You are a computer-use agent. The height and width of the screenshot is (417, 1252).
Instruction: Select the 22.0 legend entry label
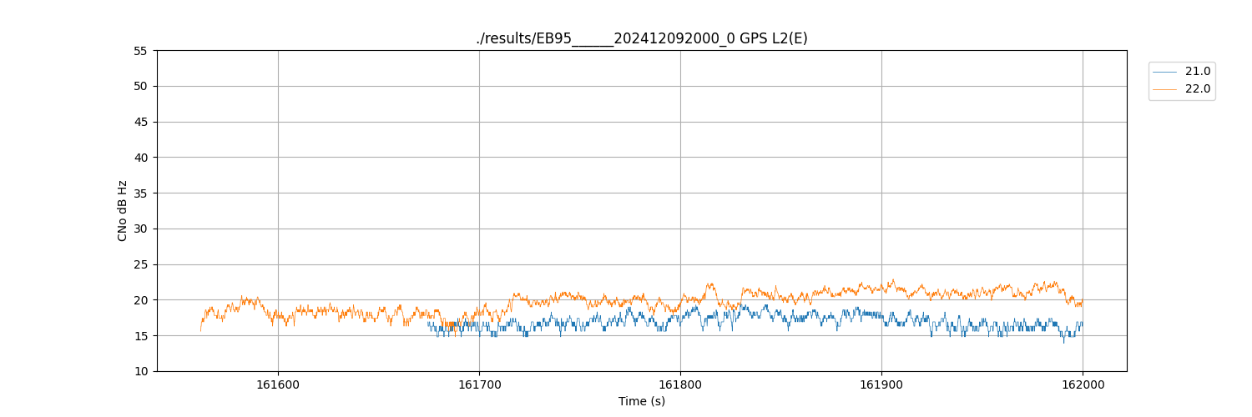[1197, 89]
